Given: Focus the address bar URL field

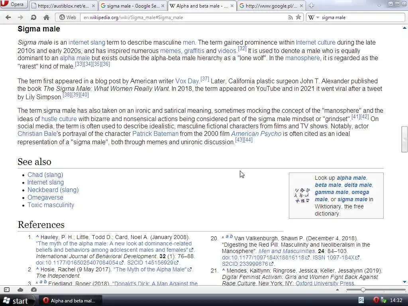Looking at the screenshot, I should 183,18.
